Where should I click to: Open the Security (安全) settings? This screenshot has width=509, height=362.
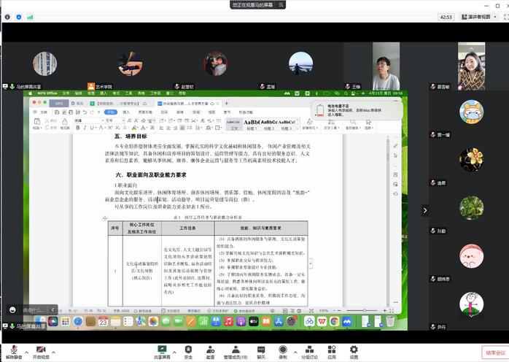click(188, 350)
